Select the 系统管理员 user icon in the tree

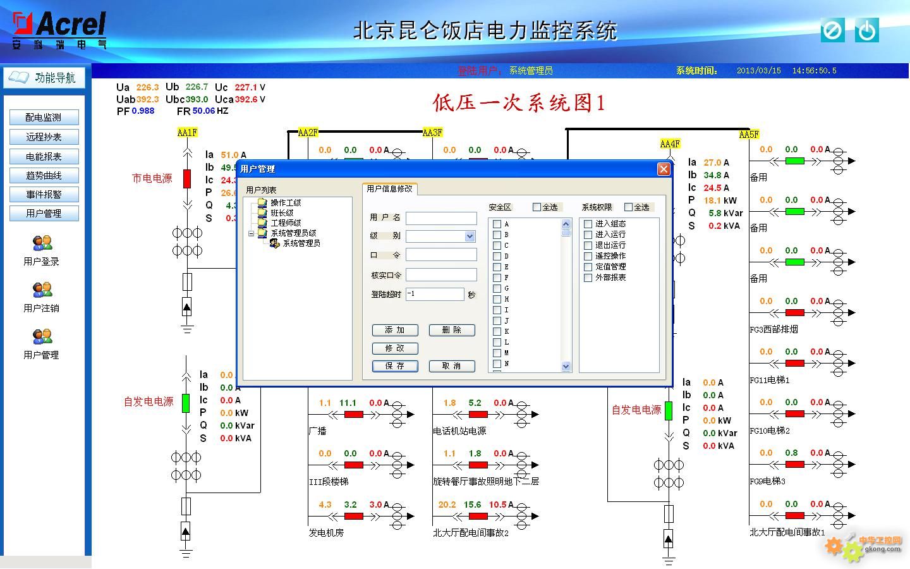274,243
